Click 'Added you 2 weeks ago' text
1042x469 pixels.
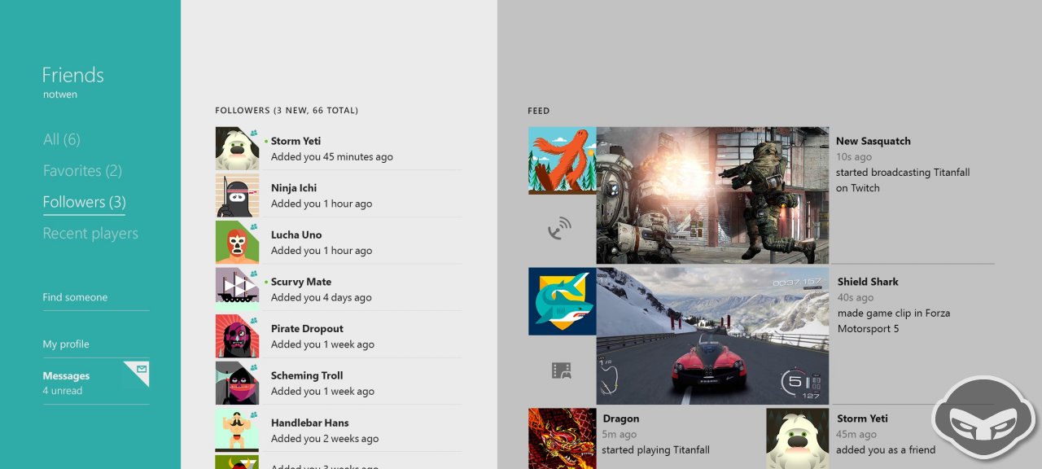pyautogui.click(x=325, y=438)
